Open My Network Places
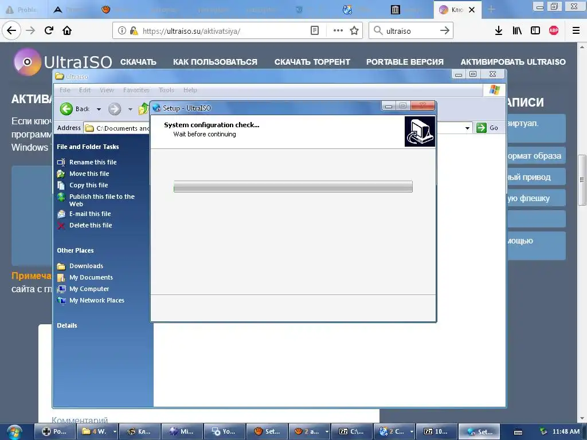Image resolution: width=587 pixels, height=440 pixels. click(96, 300)
